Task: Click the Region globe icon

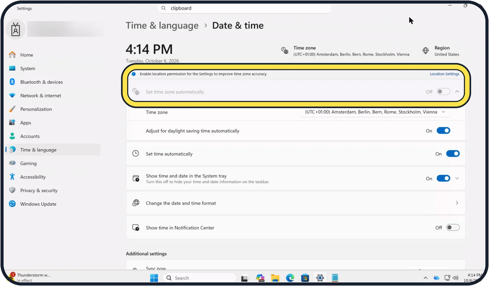Action: click(426, 51)
